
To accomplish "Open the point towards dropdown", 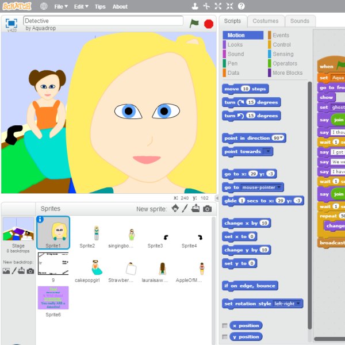I will tap(268, 151).
